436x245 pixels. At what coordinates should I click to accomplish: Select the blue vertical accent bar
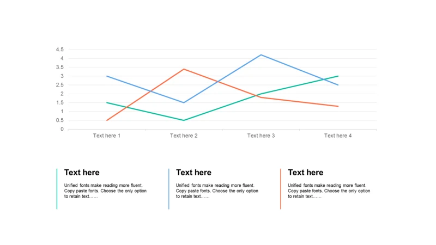click(x=169, y=189)
